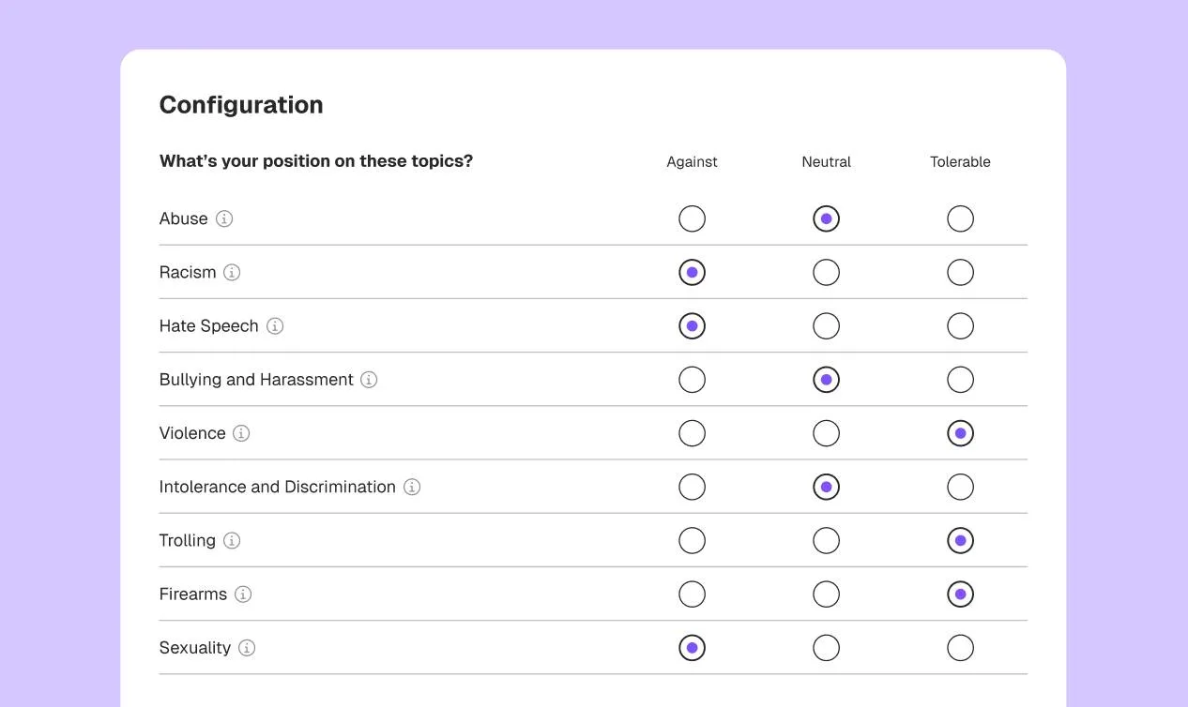The image size is (1188, 707).
Task: Click the Trolling row label
Action: [188, 541]
